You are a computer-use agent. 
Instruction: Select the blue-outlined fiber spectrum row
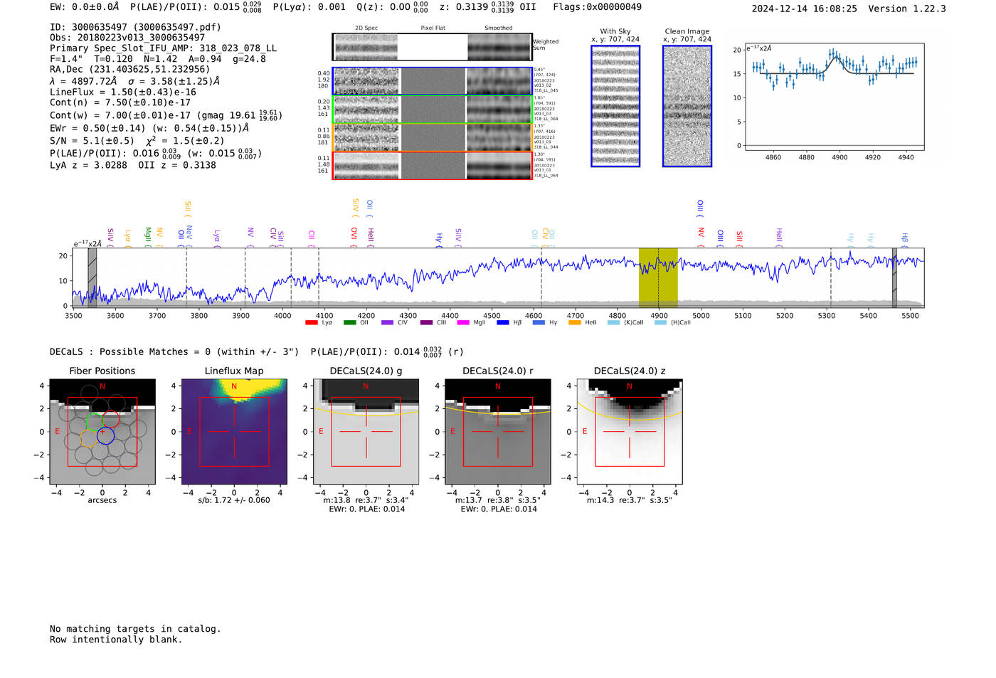tap(432, 81)
